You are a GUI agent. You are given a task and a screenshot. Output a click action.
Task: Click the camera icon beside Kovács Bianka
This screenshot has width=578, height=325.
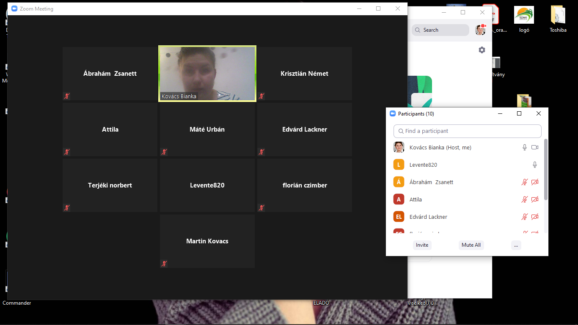(x=535, y=147)
